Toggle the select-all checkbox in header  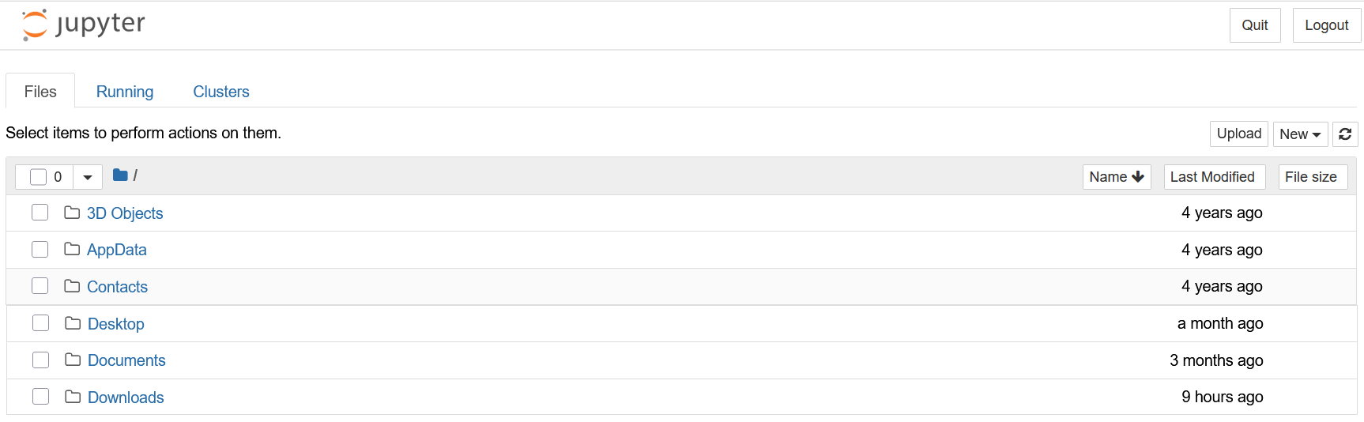(38, 177)
